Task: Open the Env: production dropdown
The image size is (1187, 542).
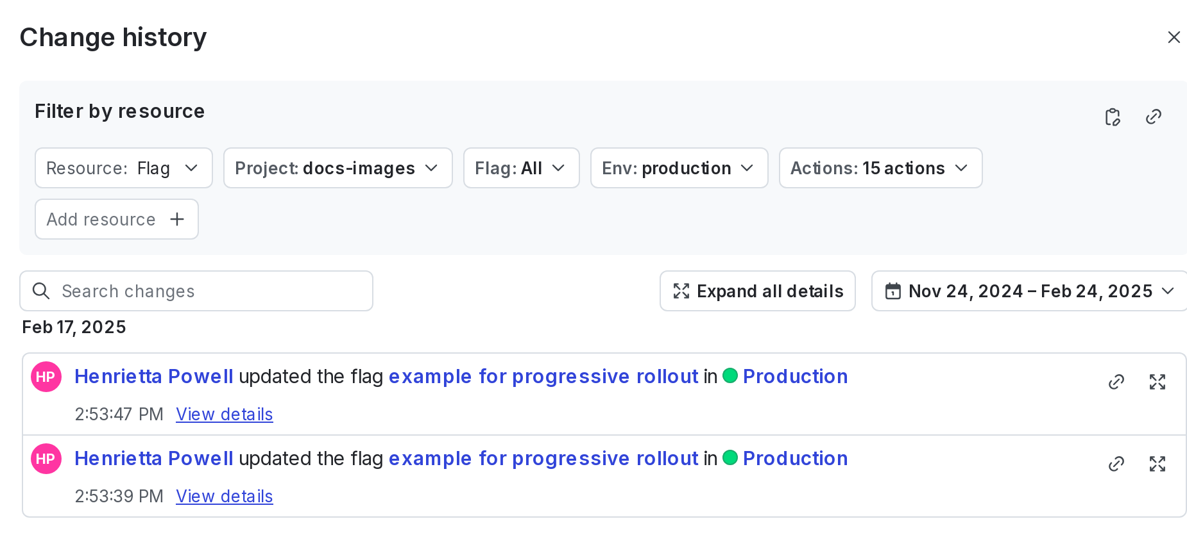Action: (x=679, y=168)
